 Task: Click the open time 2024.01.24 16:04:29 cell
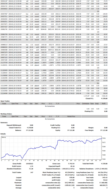15,29
